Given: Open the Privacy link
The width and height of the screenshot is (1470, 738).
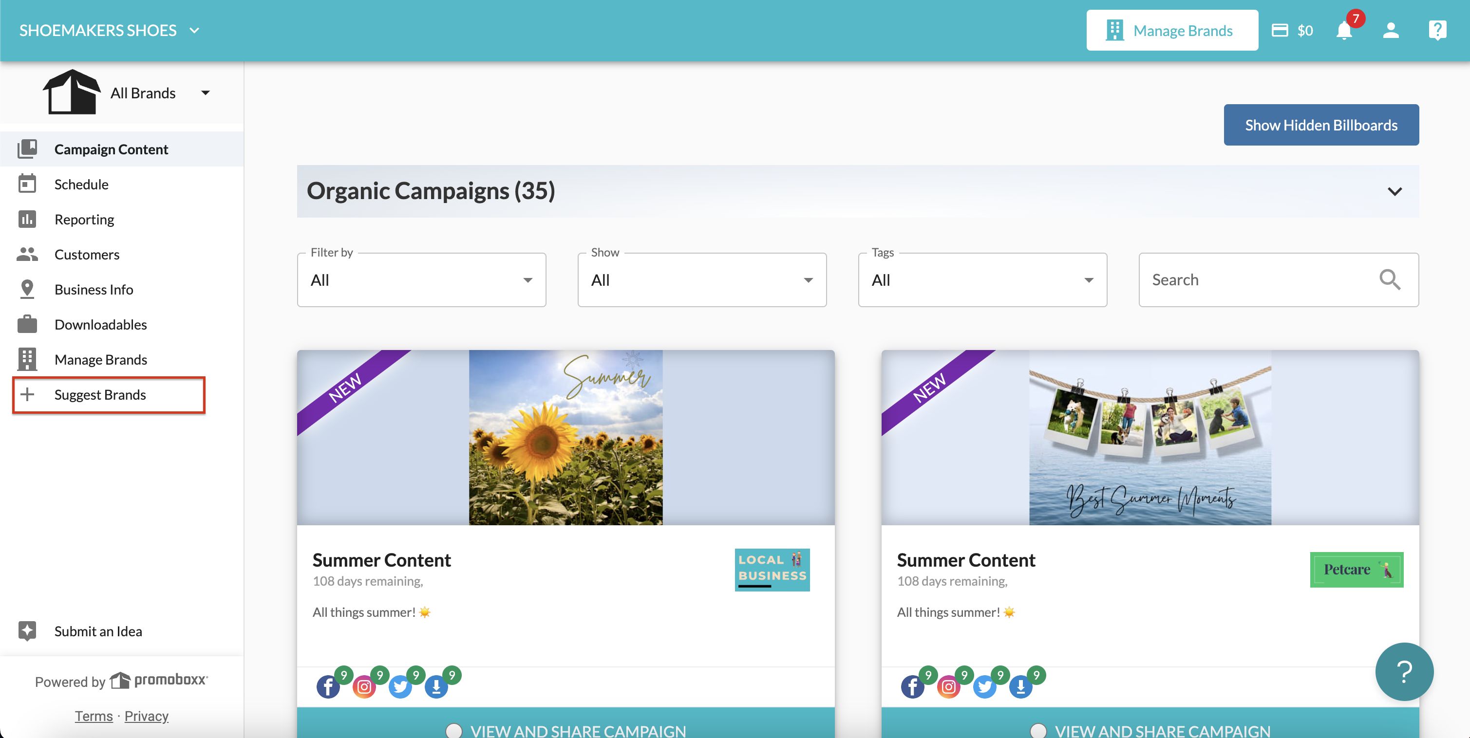Looking at the screenshot, I should point(146,715).
